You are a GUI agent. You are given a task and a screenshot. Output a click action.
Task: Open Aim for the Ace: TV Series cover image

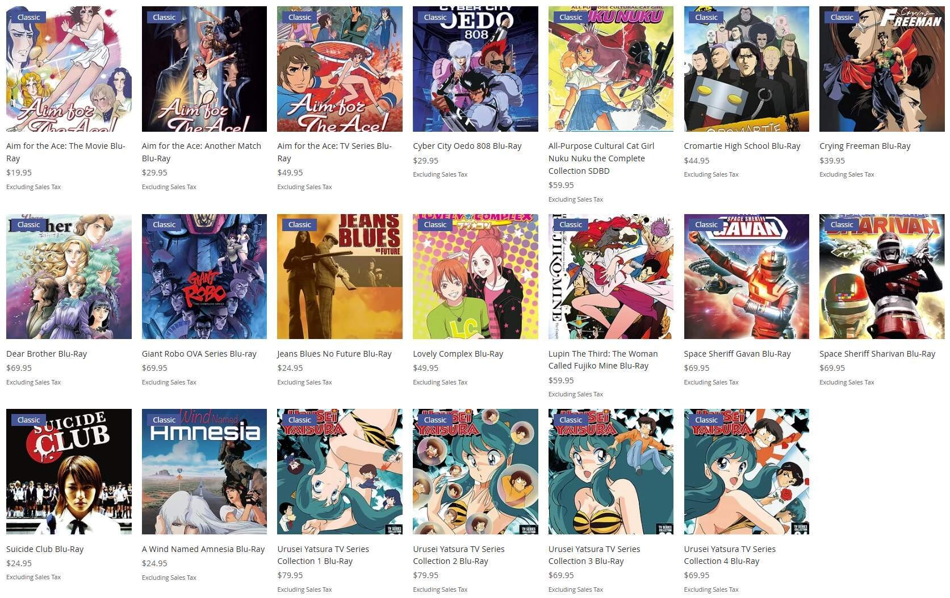pyautogui.click(x=340, y=69)
